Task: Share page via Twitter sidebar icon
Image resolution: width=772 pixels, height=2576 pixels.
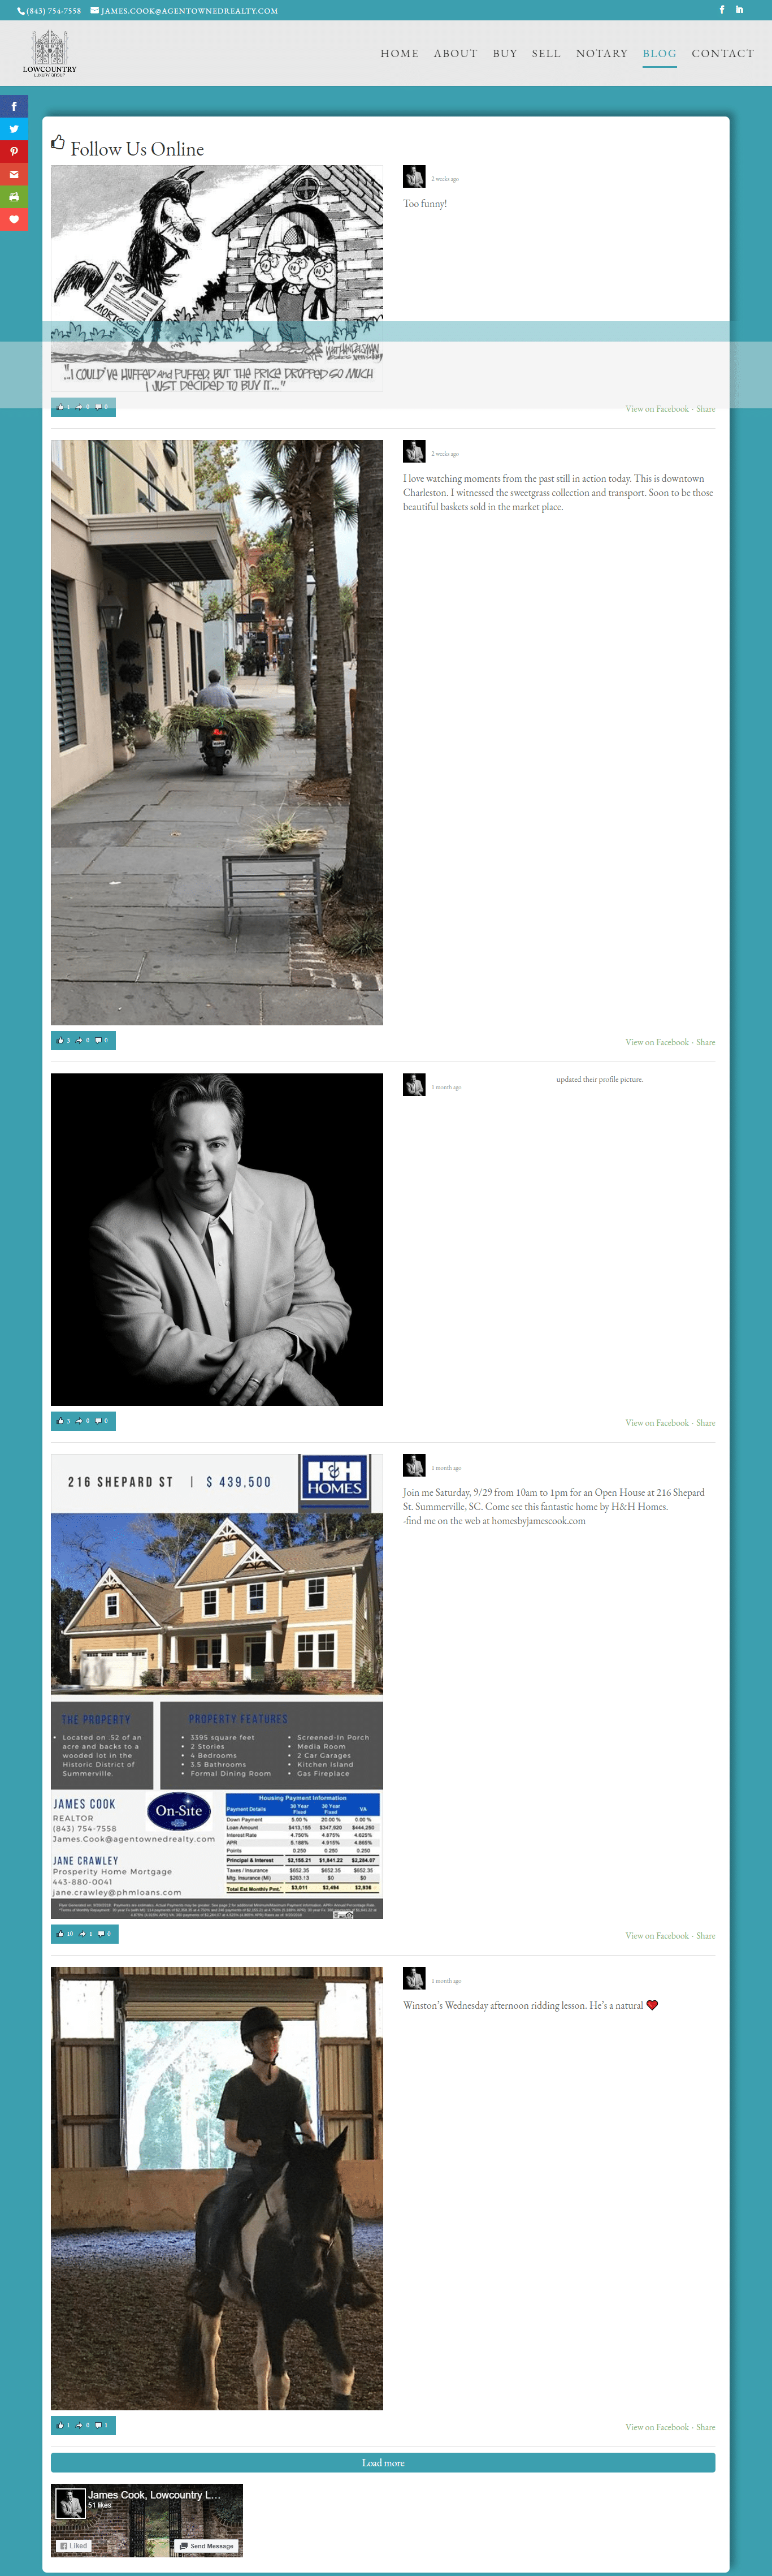Action: point(14,129)
